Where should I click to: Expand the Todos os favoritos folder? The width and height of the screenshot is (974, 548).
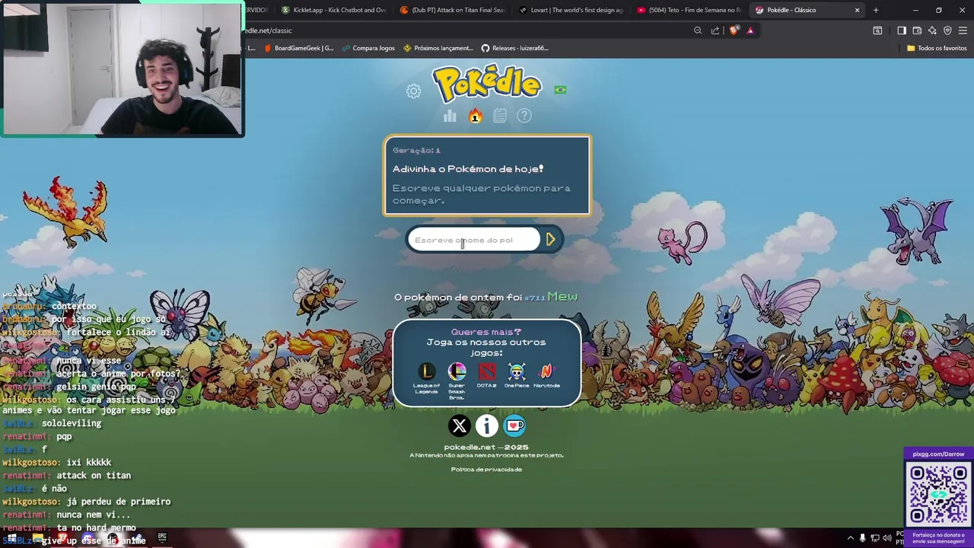[x=937, y=48]
